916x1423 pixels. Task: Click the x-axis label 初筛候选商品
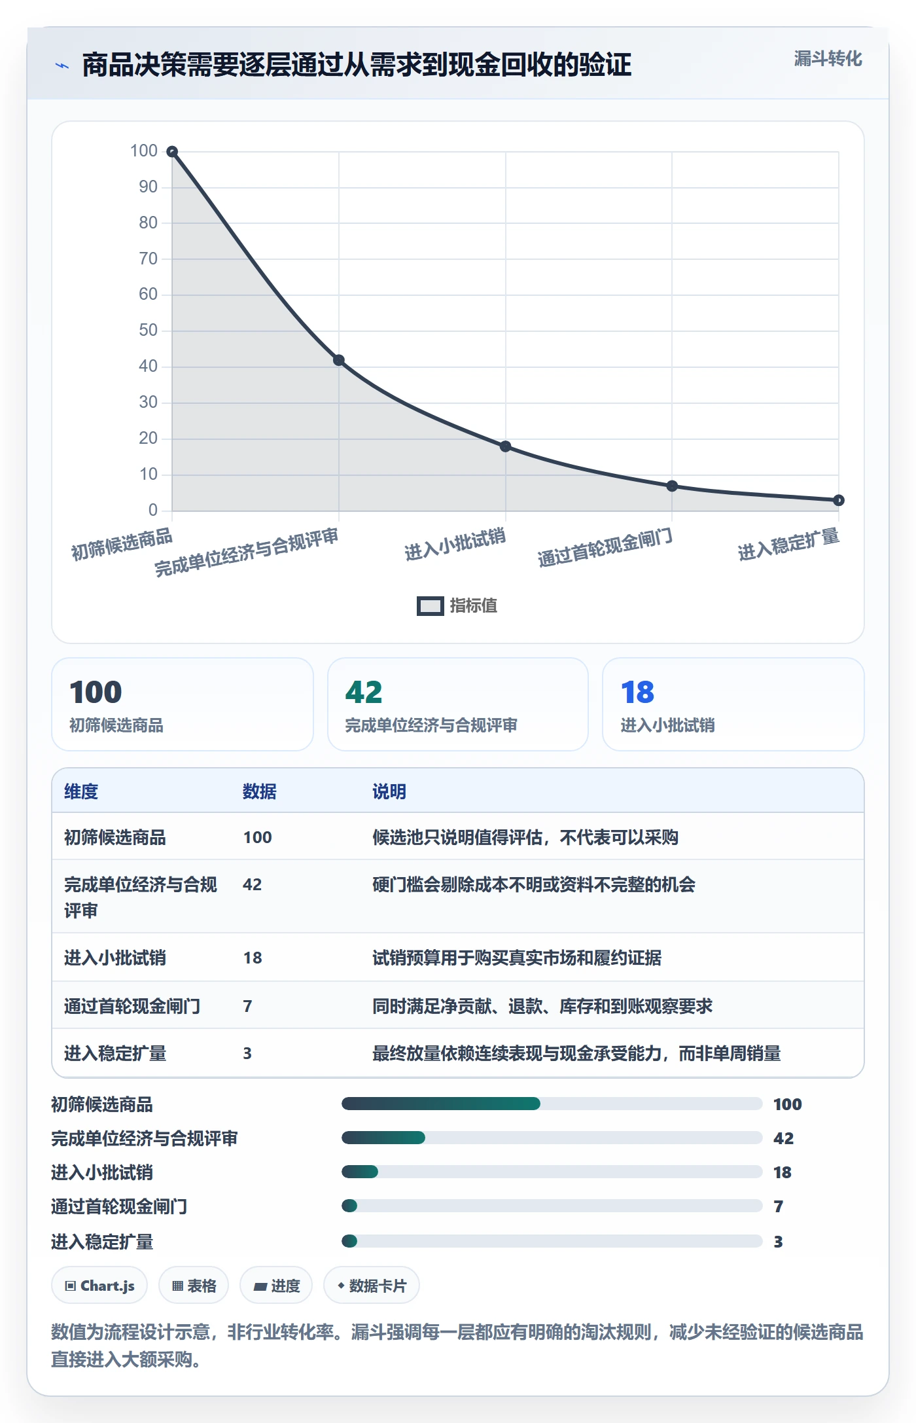(122, 545)
